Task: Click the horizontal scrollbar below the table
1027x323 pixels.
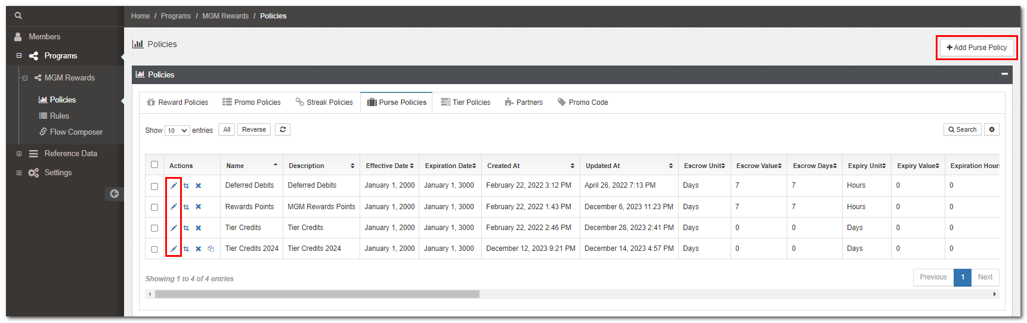Action: coord(317,294)
